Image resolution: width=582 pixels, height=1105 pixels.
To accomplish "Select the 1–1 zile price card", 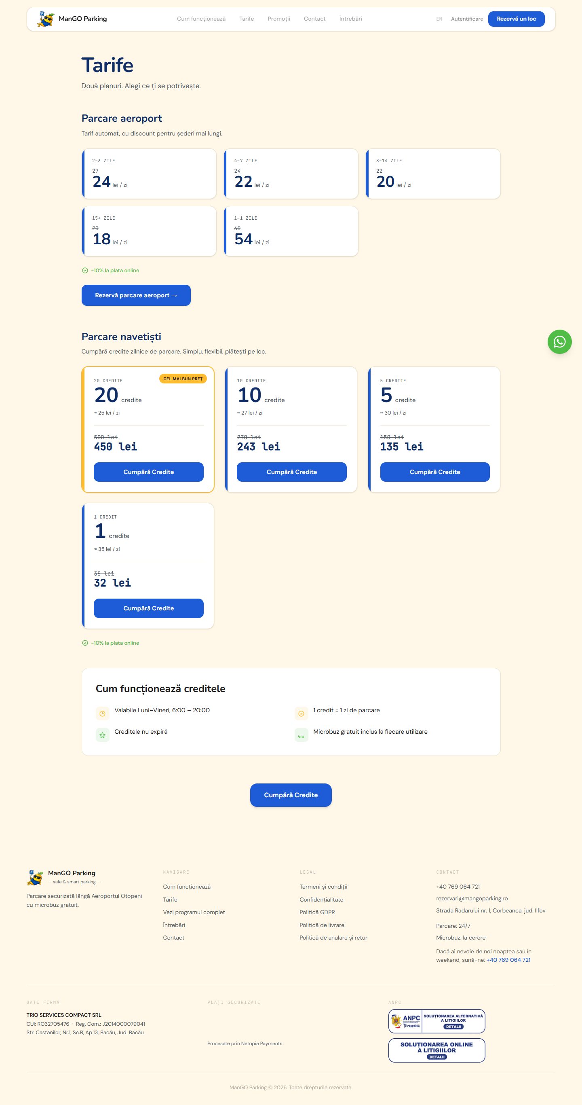I will click(x=291, y=231).
